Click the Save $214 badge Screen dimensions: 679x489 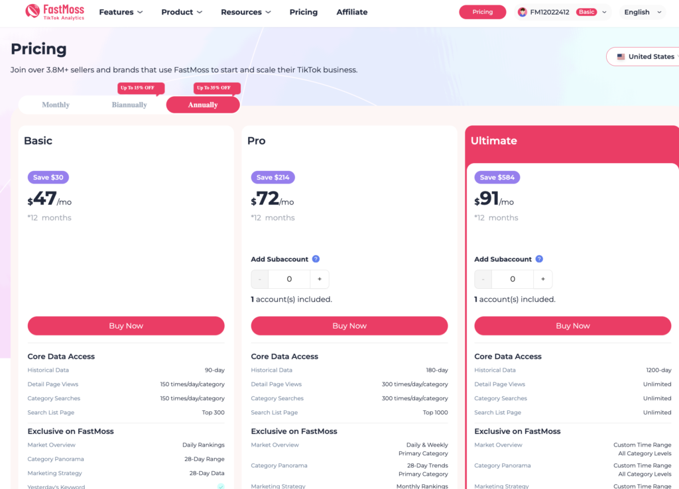[273, 178]
